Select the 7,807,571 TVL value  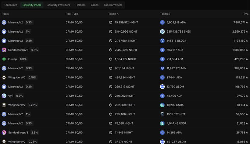click(240, 22)
